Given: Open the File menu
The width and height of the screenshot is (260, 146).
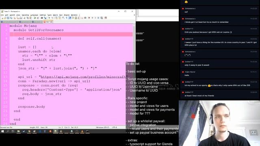Looking at the screenshot, I should 2,15.
